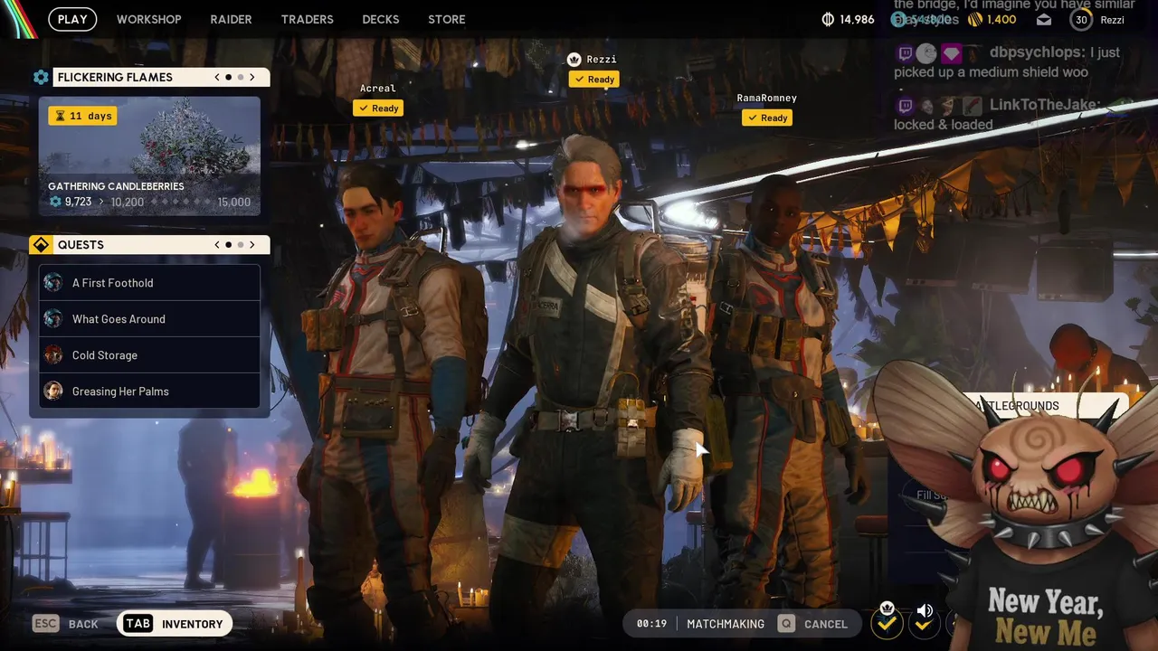Go to previous Quests page arrow

pyautogui.click(x=217, y=245)
